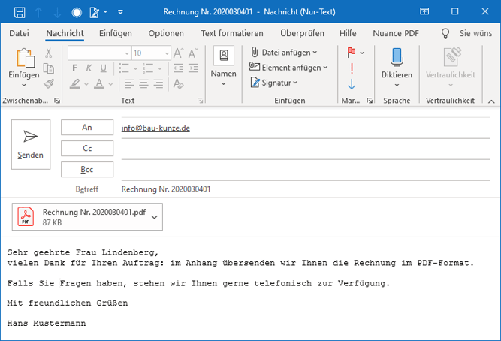Click the lightbulb 'Sie wünschen' search icon
The width and height of the screenshot is (501, 341).
(445, 33)
